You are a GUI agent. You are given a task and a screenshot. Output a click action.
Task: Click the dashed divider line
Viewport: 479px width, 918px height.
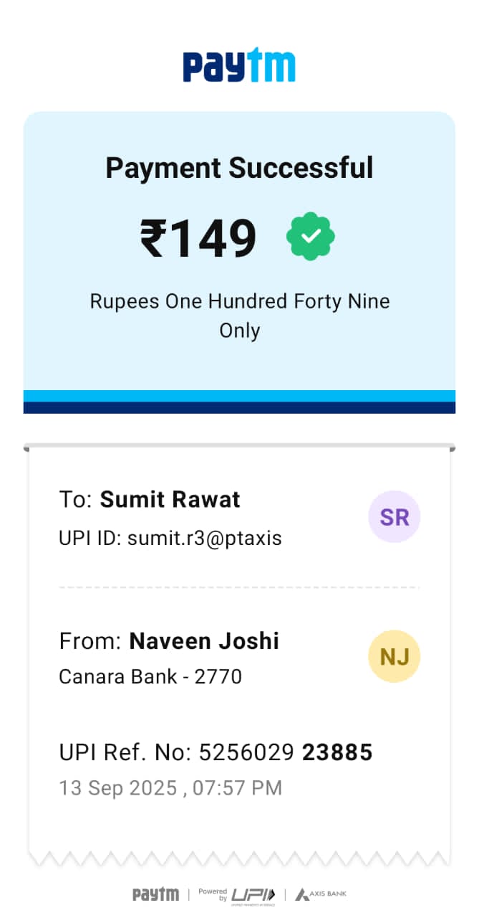239,587
